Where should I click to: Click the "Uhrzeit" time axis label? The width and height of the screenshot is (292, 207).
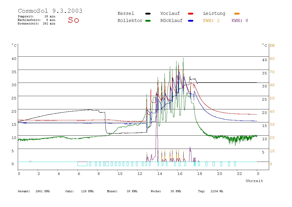coord(254,181)
